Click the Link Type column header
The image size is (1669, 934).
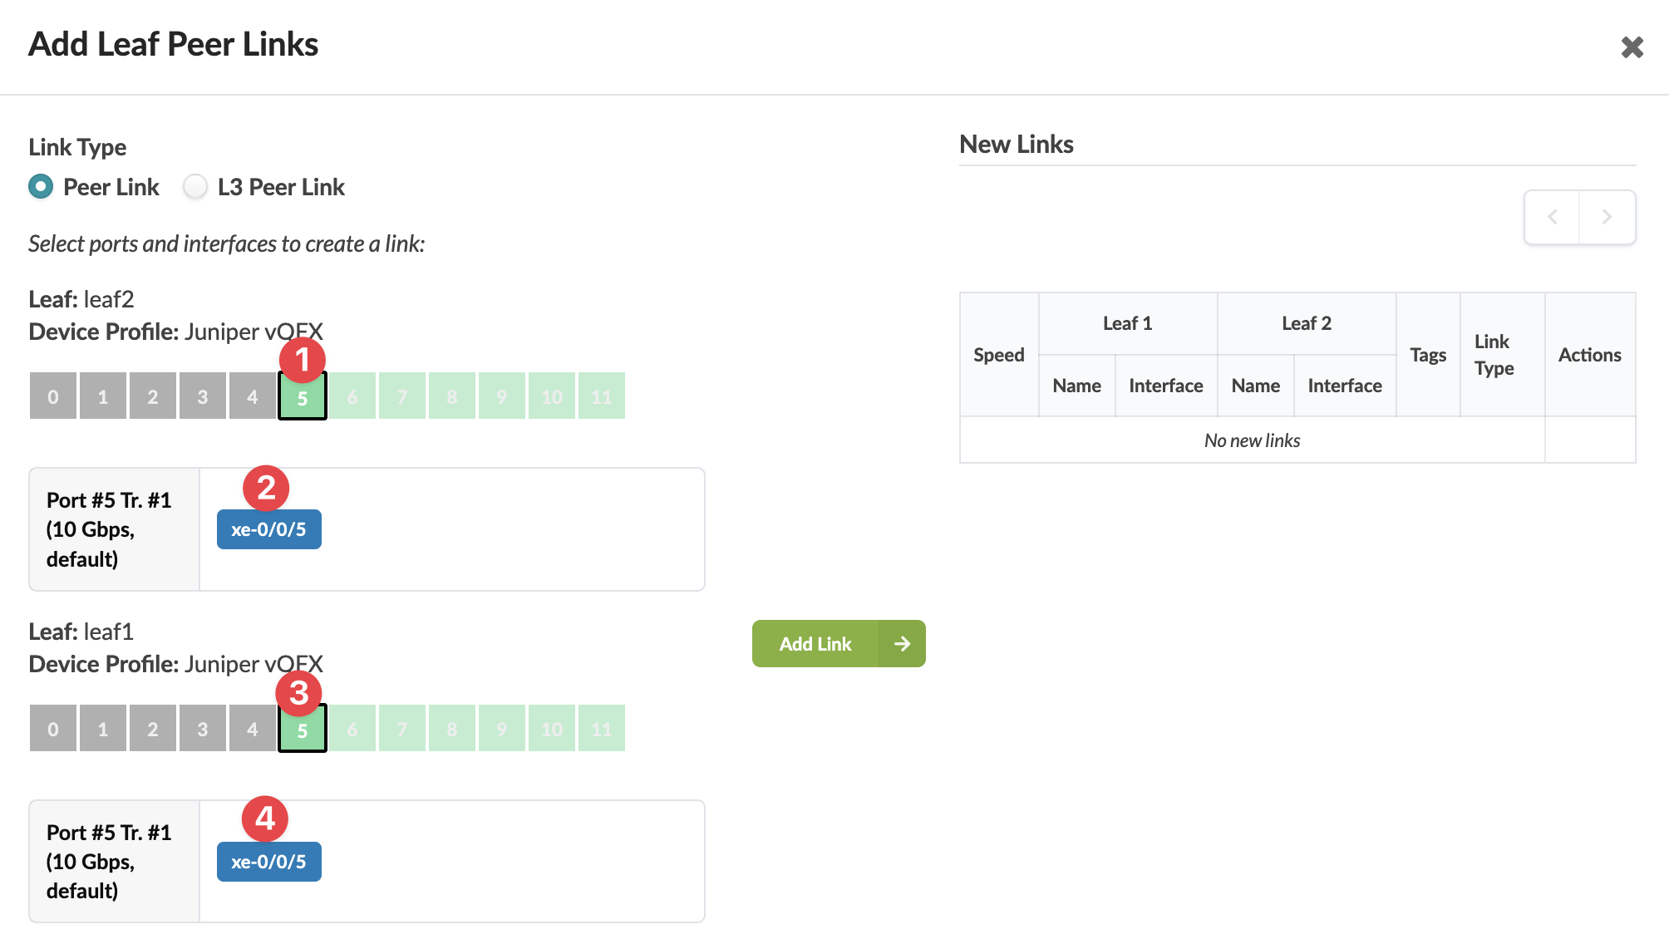(x=1494, y=355)
